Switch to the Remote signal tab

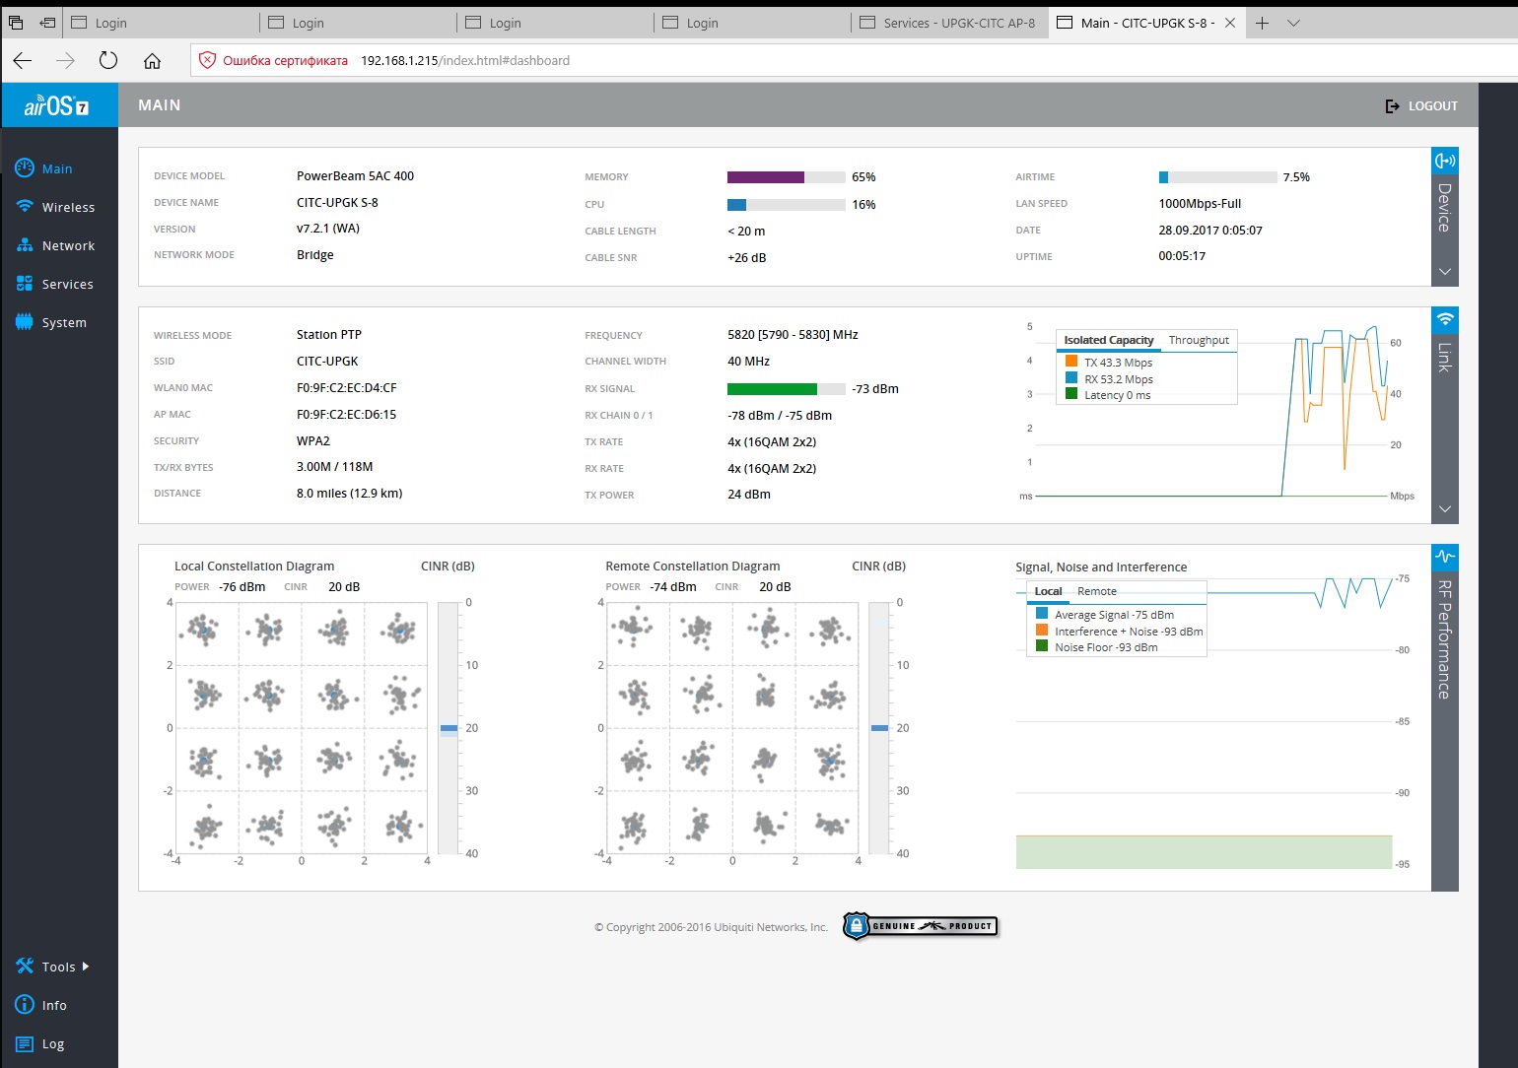pos(1097,591)
